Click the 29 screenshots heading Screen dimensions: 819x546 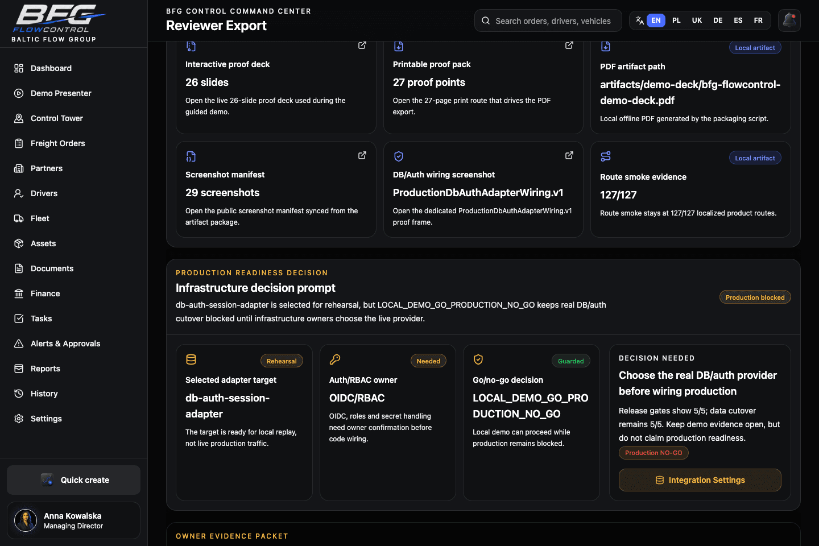(x=222, y=193)
